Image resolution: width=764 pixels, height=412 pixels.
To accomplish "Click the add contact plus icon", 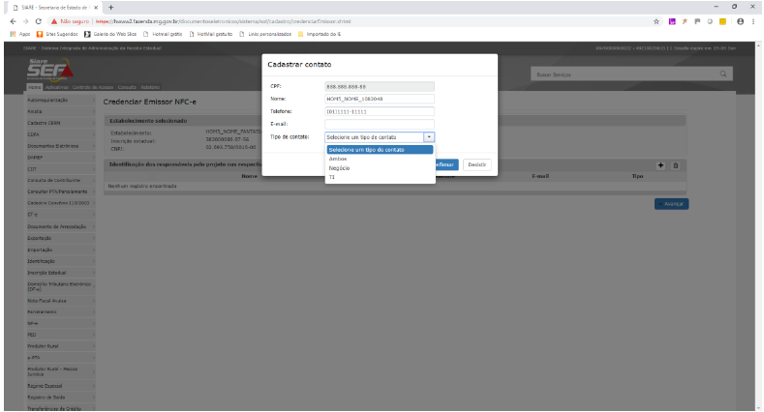I will pos(661,165).
